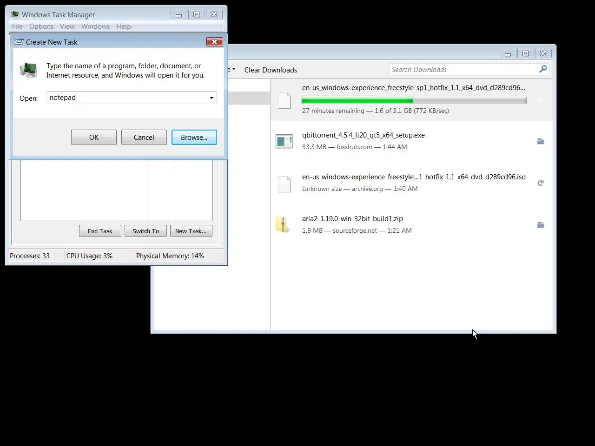This screenshot has height=446, width=595.
Task: Cancel the Create New Task dialog
Action: click(x=144, y=137)
